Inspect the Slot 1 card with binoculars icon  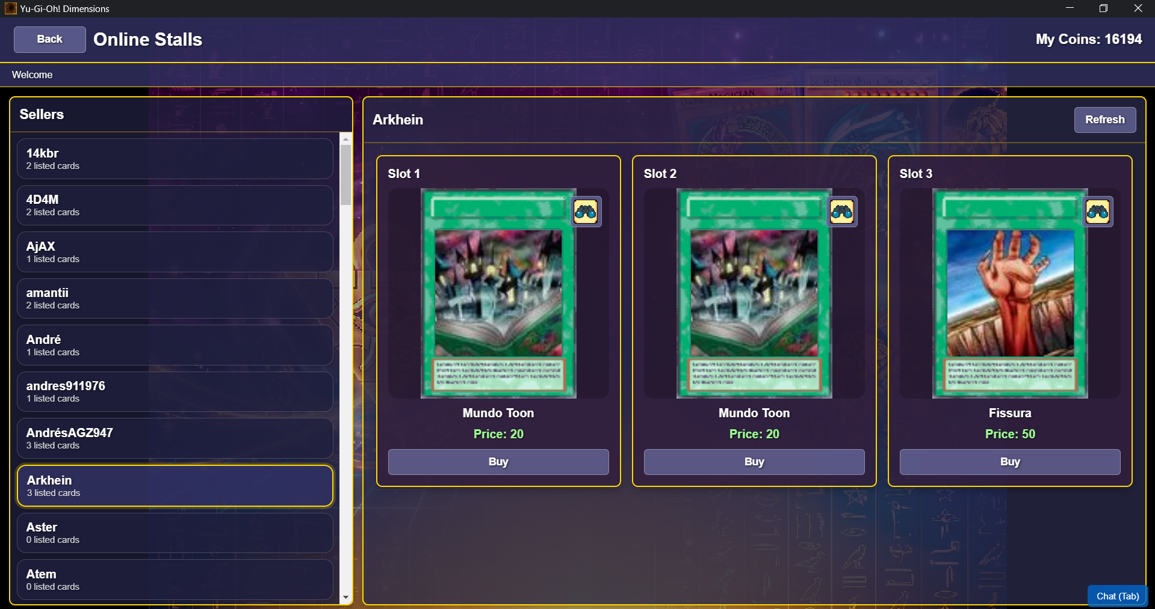tap(586, 212)
